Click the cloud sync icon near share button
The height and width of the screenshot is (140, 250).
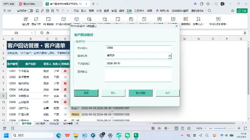pyautogui.click(x=232, y=11)
